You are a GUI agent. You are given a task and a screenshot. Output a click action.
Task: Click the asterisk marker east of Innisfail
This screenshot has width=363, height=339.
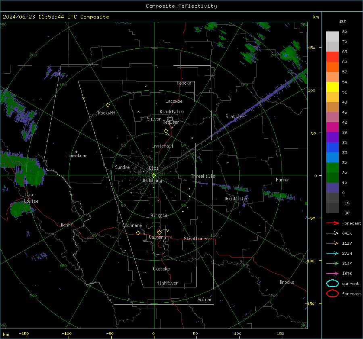192,138
